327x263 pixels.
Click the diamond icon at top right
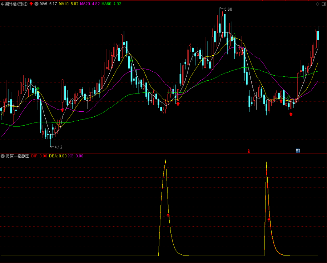318,4
